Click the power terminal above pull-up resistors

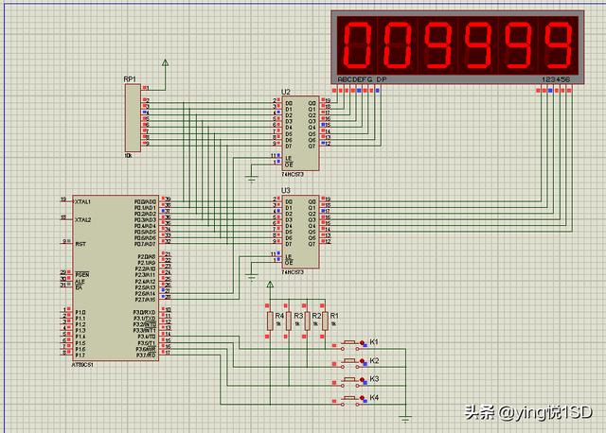pos(270,285)
